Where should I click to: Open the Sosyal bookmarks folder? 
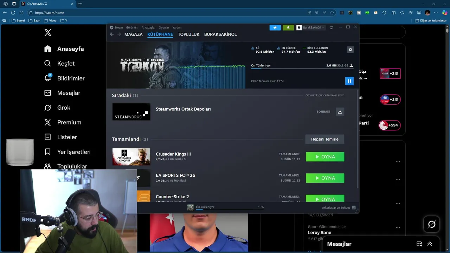click(x=18, y=21)
